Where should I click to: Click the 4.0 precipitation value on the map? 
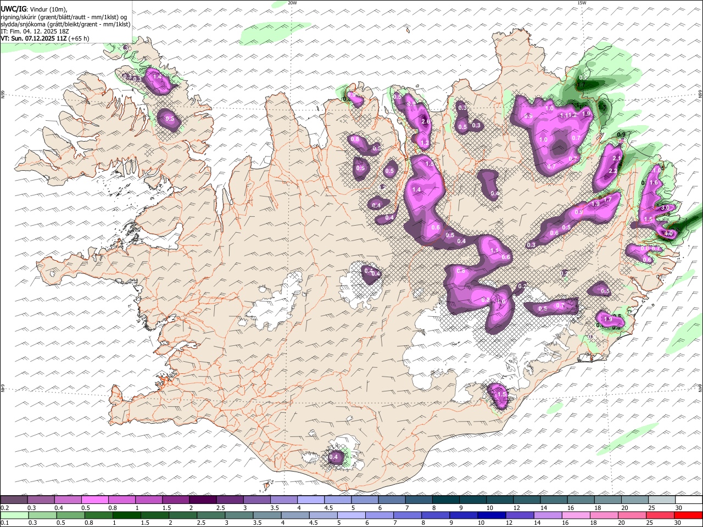668,233
